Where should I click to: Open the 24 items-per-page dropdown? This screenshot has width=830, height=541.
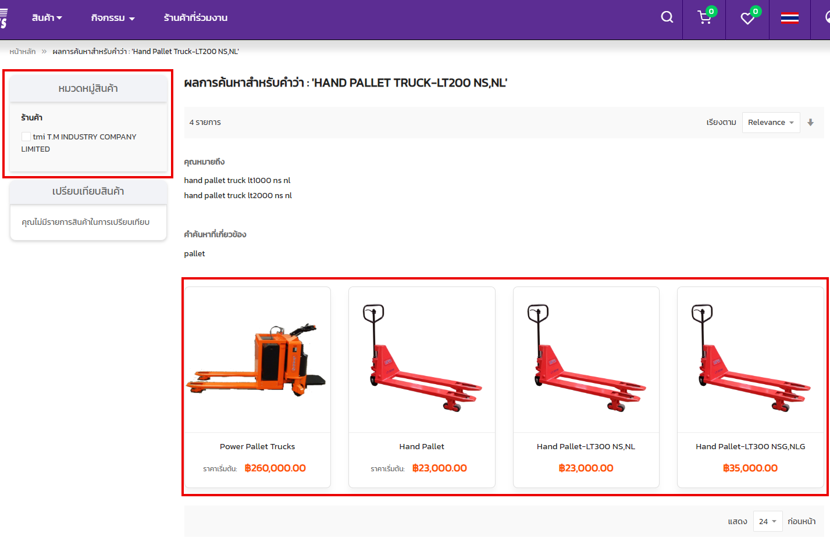[x=767, y=521]
